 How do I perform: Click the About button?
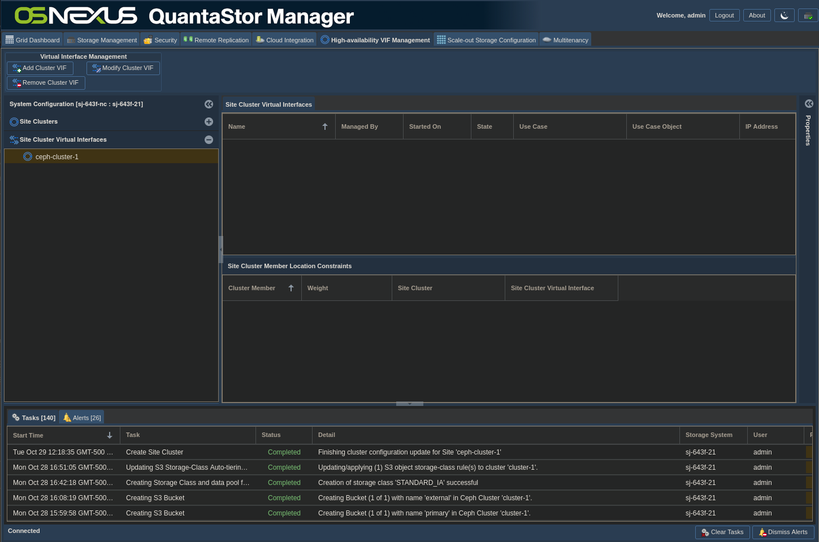coord(757,16)
